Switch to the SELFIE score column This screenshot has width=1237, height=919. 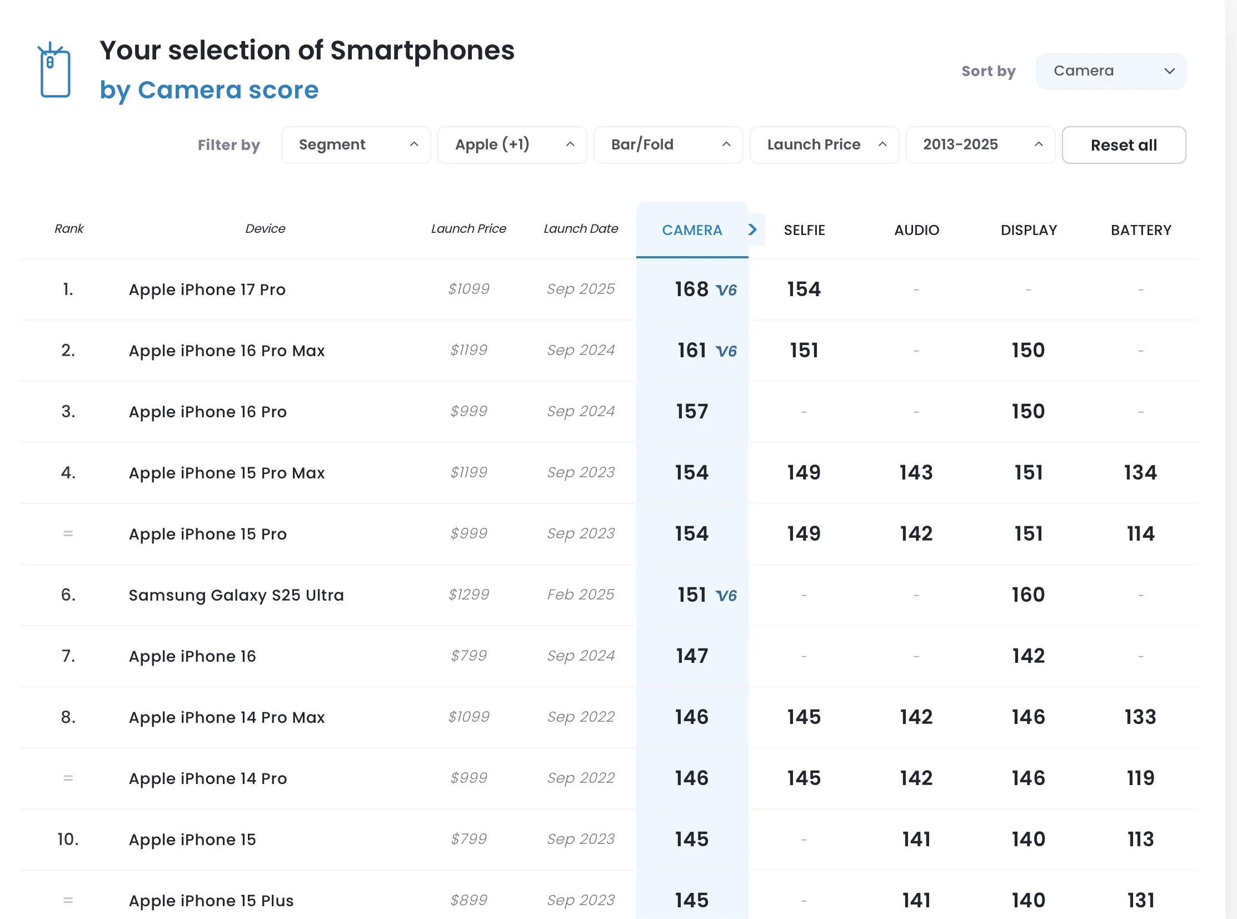pos(804,230)
